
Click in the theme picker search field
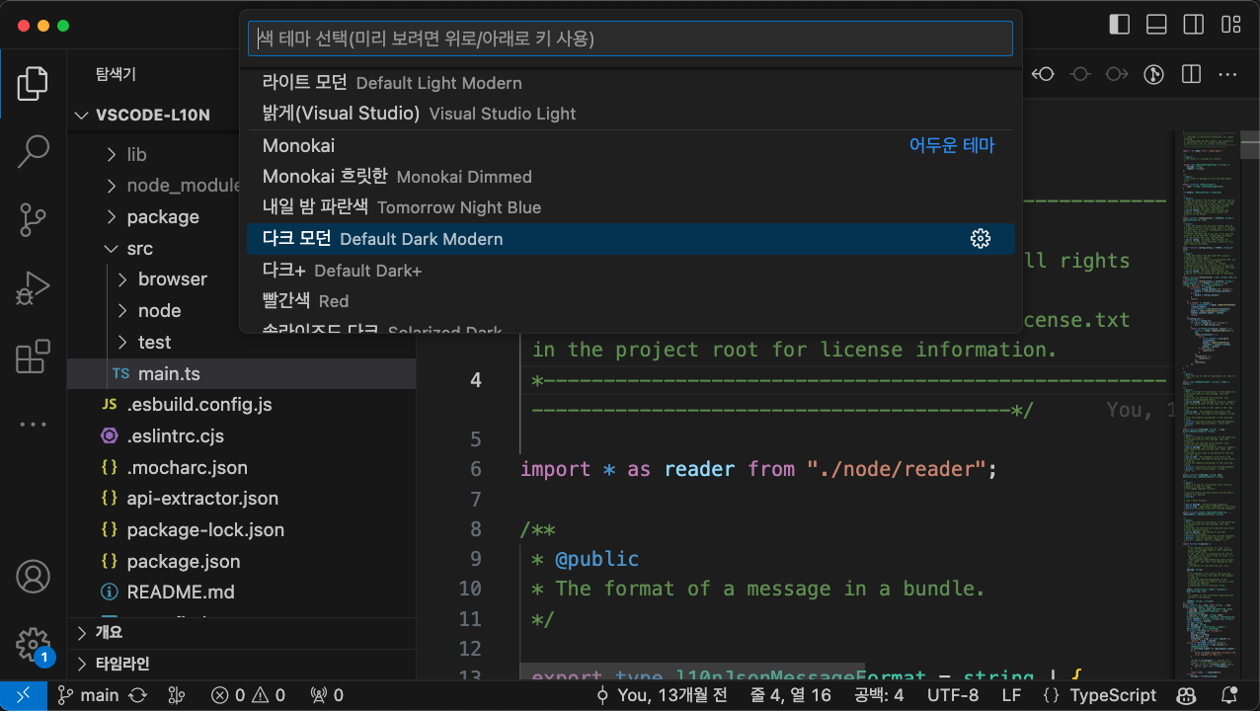click(630, 38)
